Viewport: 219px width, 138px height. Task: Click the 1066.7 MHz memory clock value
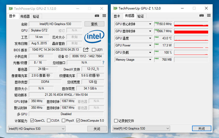[x=163, y=31]
